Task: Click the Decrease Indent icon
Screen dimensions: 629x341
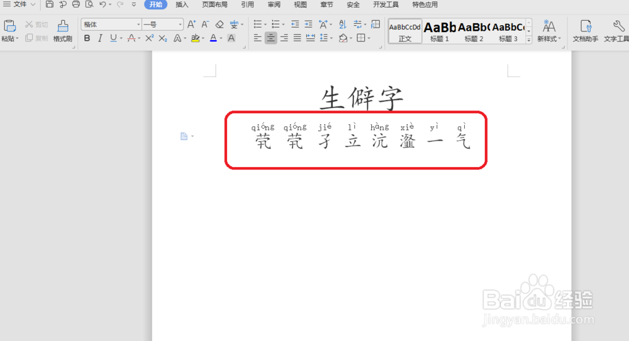Action: (295, 24)
